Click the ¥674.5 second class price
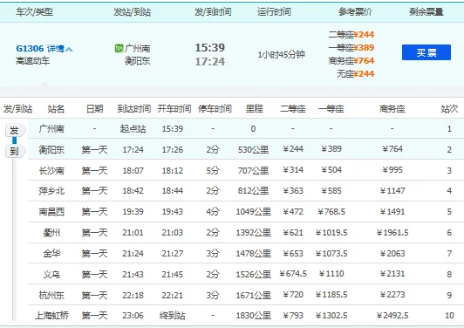464x328 pixels. click(x=293, y=274)
